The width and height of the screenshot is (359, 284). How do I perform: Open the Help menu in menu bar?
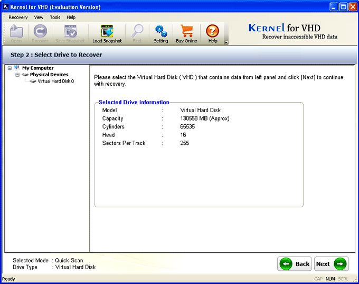tap(71, 17)
